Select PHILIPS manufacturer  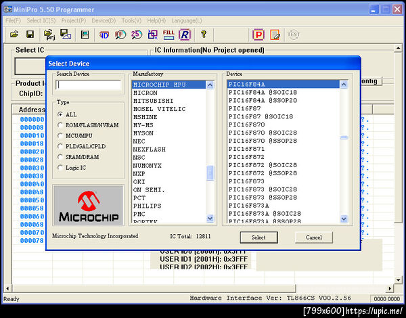click(x=168, y=206)
